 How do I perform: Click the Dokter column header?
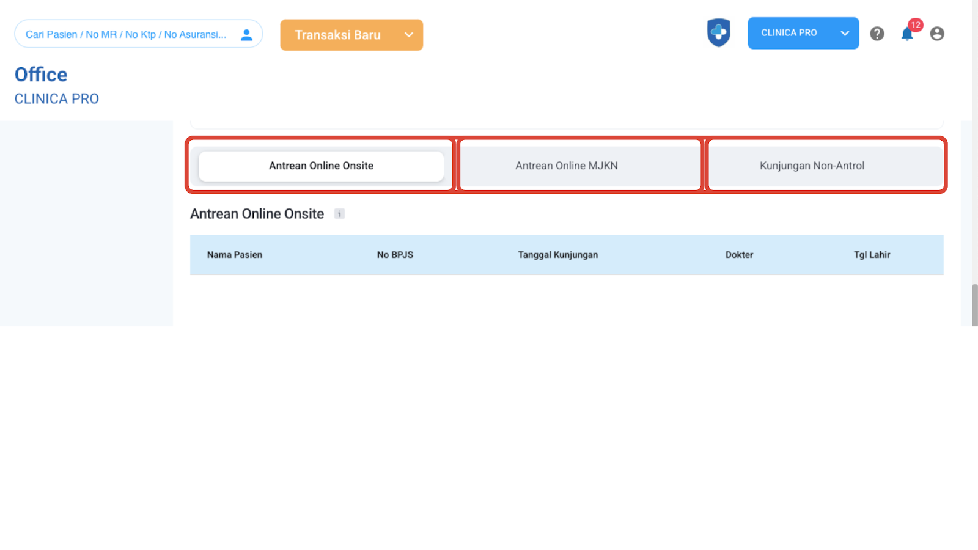(739, 255)
